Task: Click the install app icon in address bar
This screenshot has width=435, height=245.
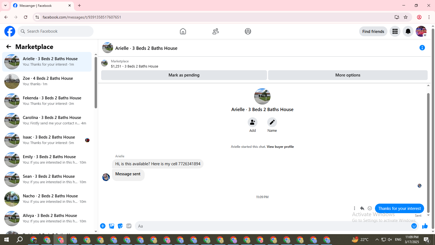Action: point(397,17)
